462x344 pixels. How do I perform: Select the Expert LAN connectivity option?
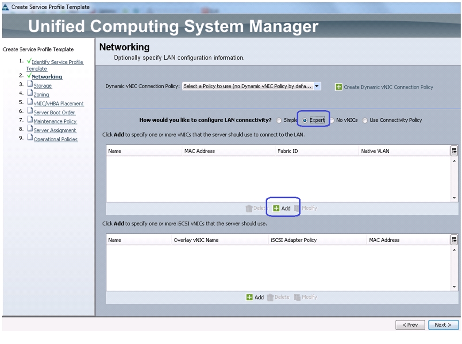[304, 120]
